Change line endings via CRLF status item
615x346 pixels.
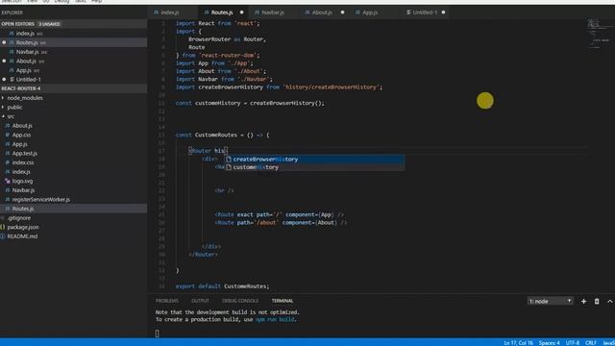[x=591, y=343]
